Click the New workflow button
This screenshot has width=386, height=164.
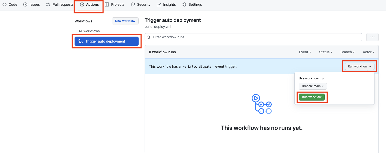click(x=125, y=21)
